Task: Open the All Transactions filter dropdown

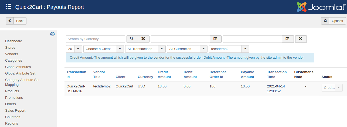Action: click(145, 49)
